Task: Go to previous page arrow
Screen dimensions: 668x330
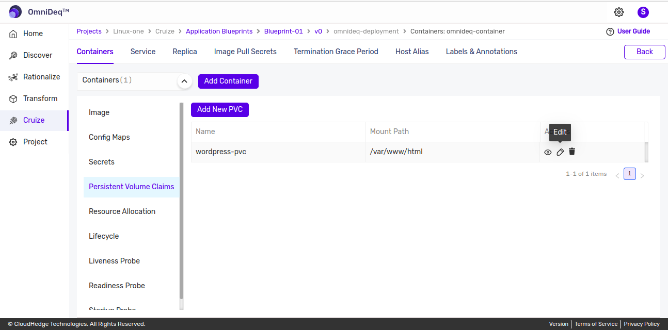Action: (x=617, y=176)
